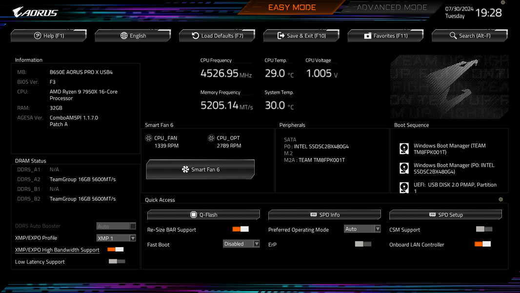The width and height of the screenshot is (520, 293).
Task: Click the CPU_FAN fan icon
Action: coord(149,138)
